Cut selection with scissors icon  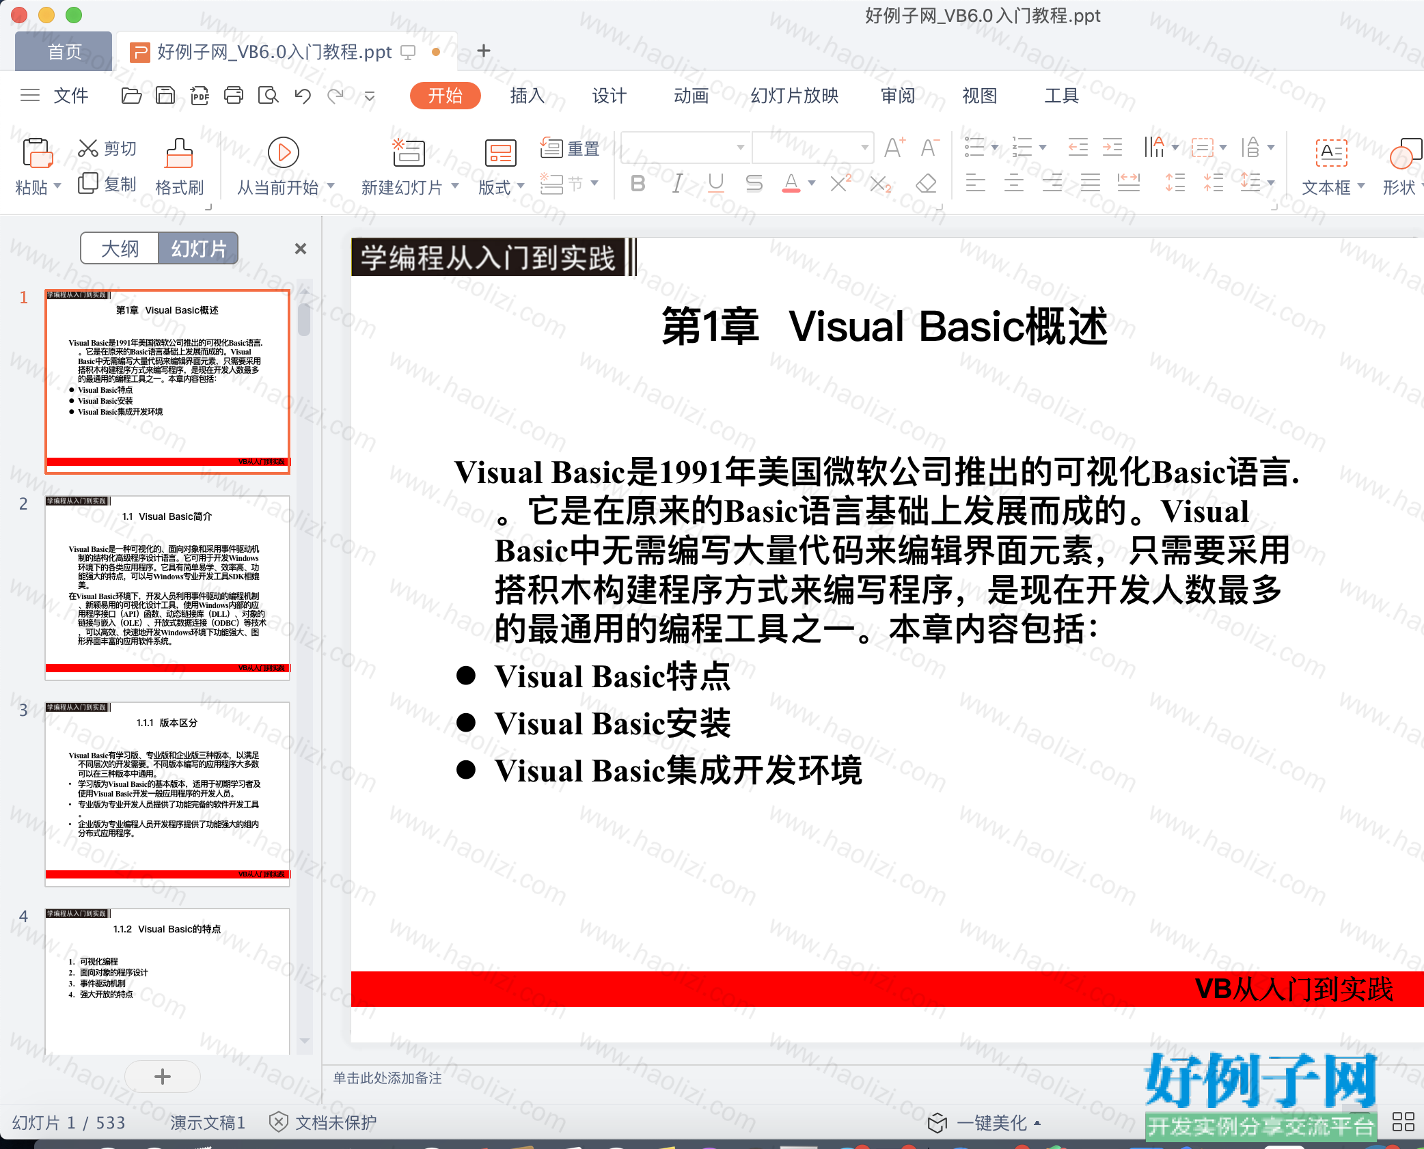coord(88,148)
